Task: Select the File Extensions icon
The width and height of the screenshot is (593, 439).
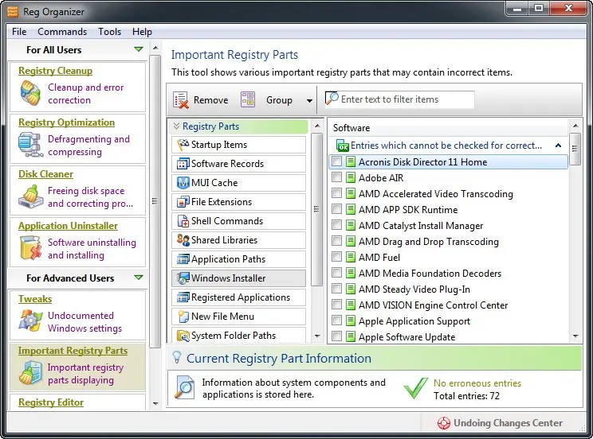Action: [183, 202]
